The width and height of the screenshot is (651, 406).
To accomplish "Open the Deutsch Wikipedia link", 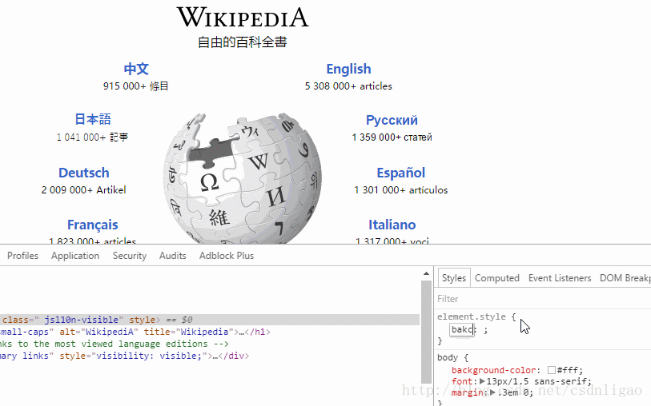I will click(x=83, y=173).
